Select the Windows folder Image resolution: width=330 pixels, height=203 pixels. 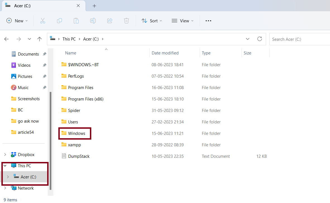point(76,133)
